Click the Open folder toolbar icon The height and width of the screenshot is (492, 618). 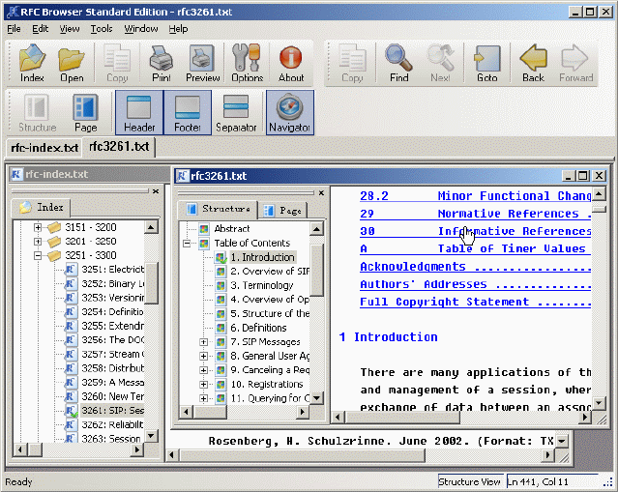[72, 64]
